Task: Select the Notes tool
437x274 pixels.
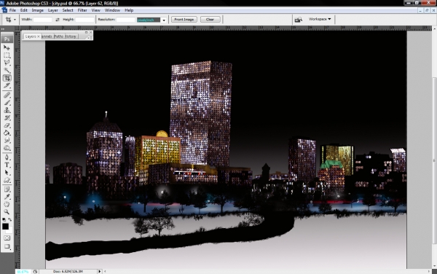Action: tap(7, 189)
